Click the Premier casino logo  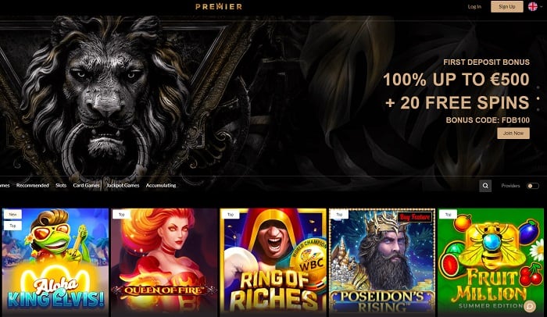point(219,6)
